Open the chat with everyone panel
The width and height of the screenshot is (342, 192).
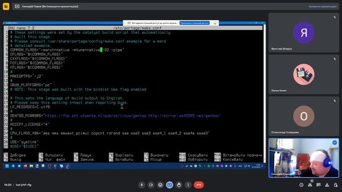(318, 185)
